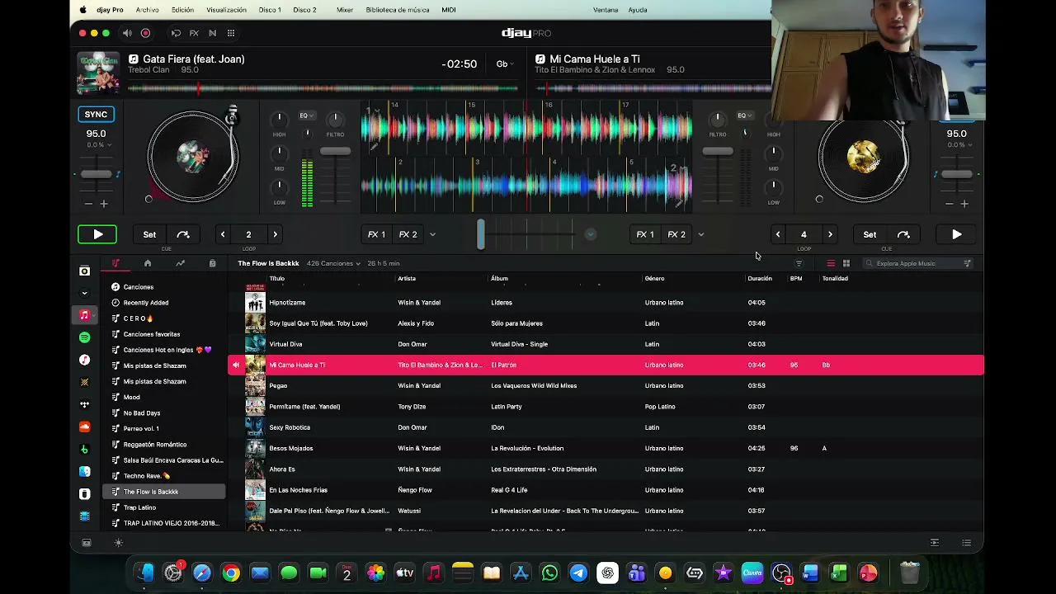Open the pads grid view in toolbar
The width and height of the screenshot is (1056, 594).
coord(231,33)
